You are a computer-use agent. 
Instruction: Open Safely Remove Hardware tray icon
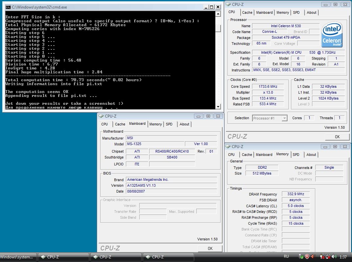click(301, 256)
